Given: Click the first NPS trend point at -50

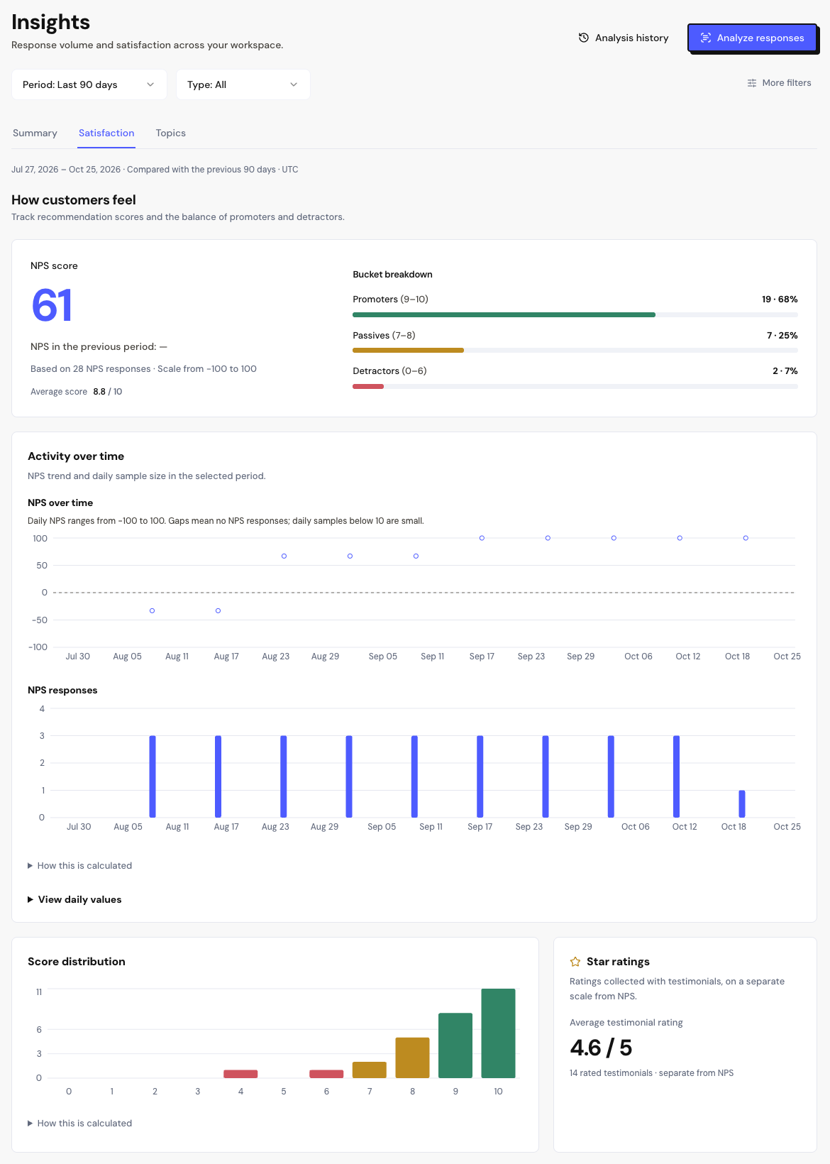Looking at the screenshot, I should [x=153, y=610].
